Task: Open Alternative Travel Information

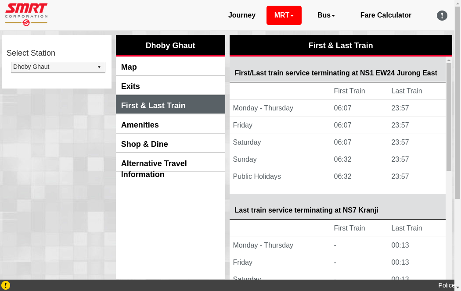Action: (170, 168)
